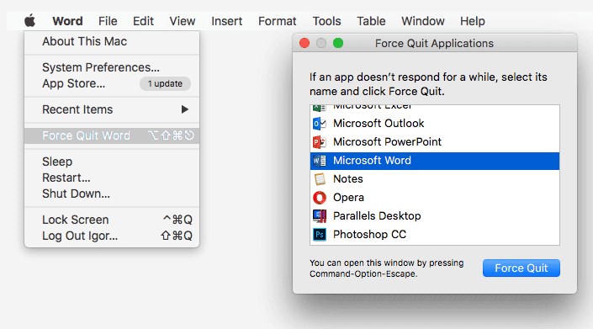Open the Insert menu
The width and height of the screenshot is (593, 329).
point(227,21)
